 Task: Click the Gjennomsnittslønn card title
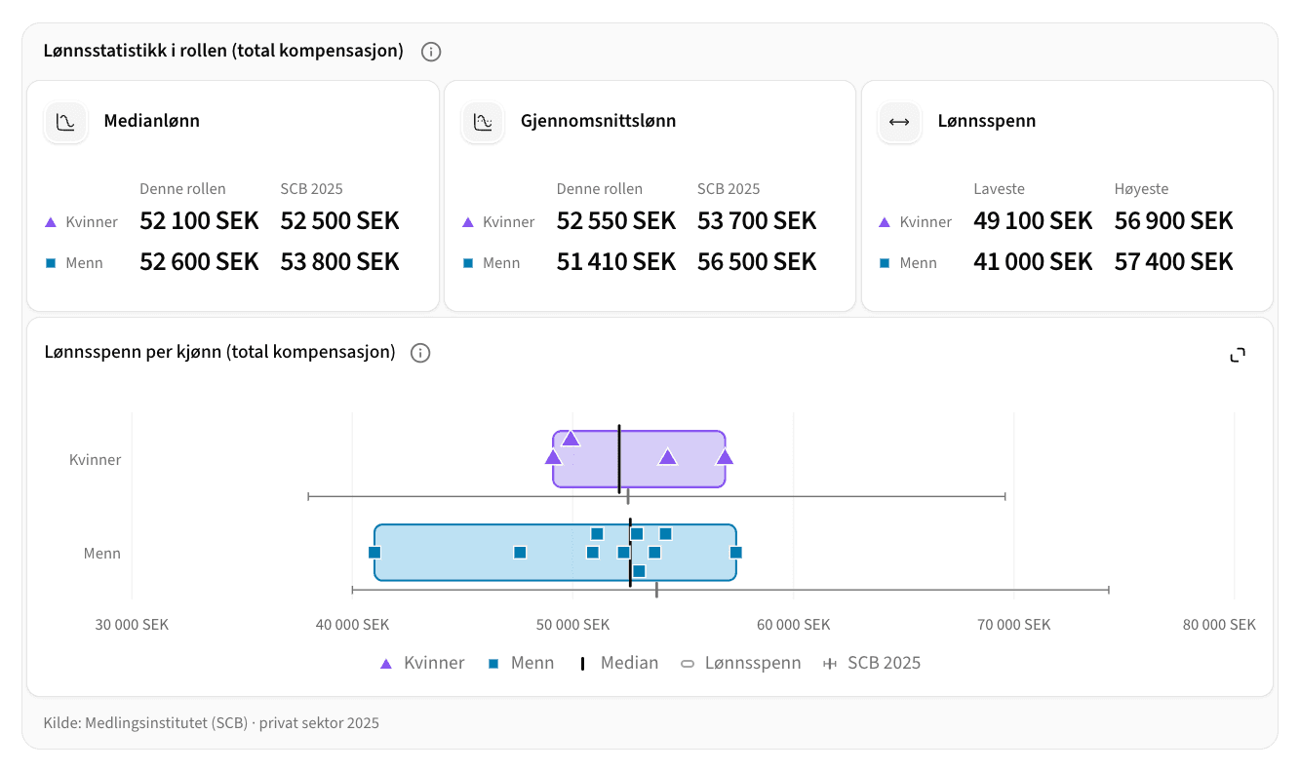(598, 122)
